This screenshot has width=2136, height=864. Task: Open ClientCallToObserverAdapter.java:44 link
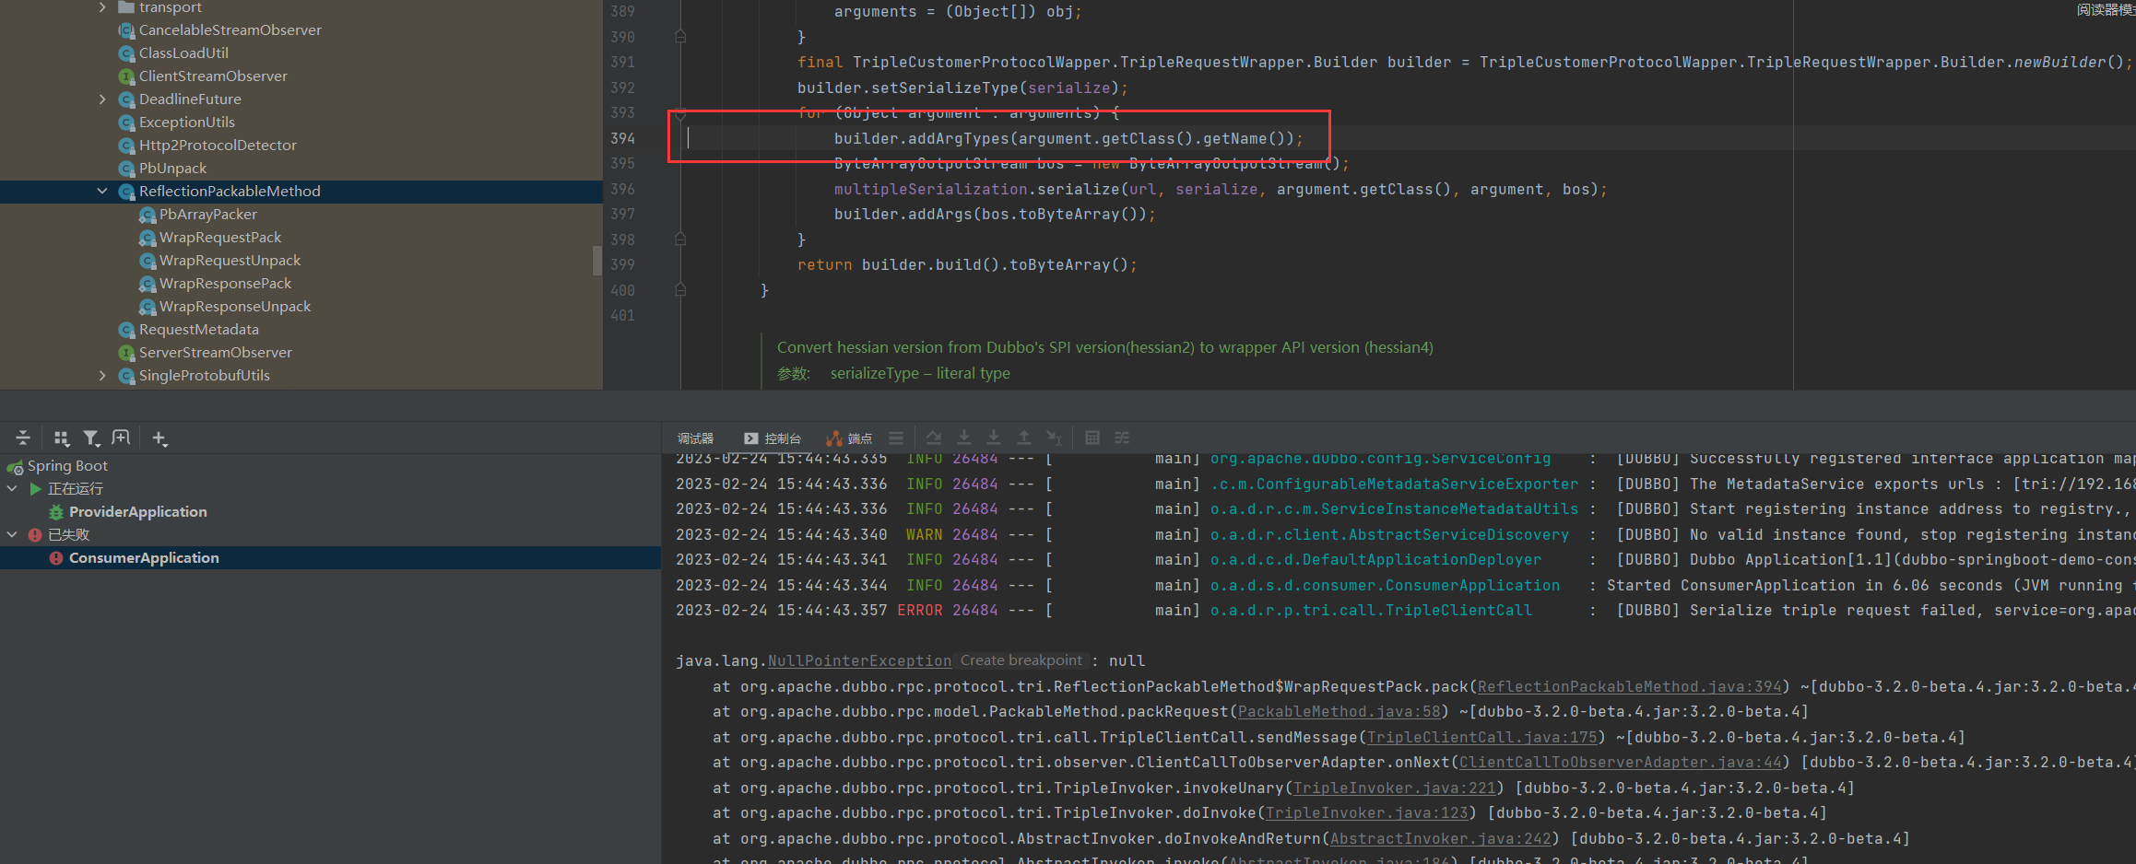coord(1620,763)
